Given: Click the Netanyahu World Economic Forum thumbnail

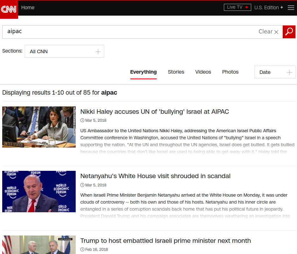Looking at the screenshot, I should [39, 192].
